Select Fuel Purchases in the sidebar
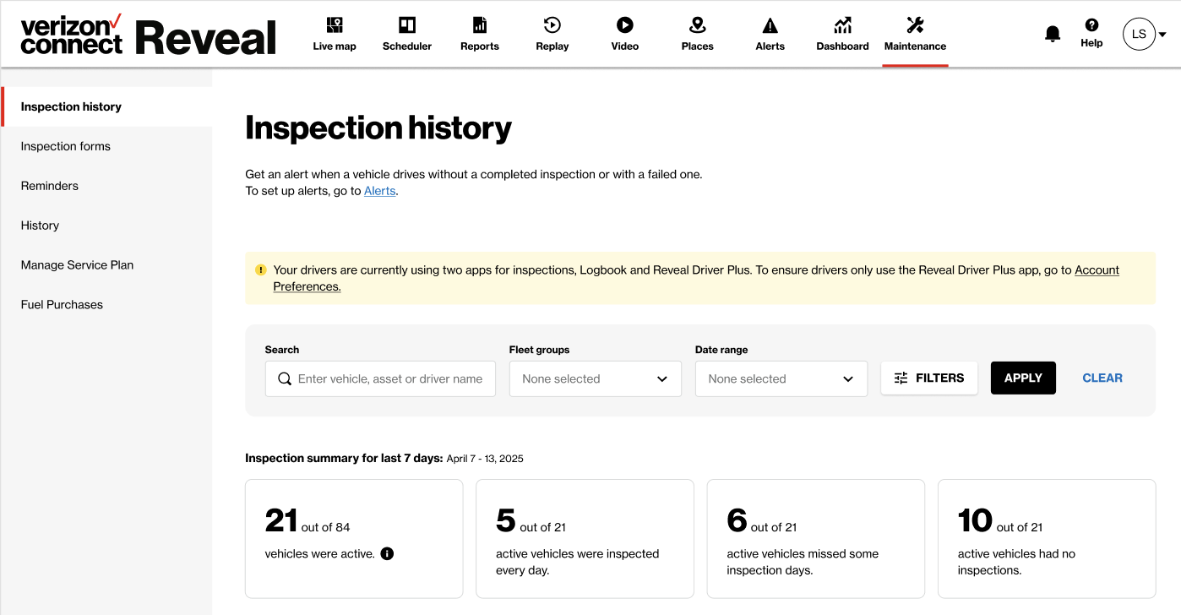 point(62,304)
